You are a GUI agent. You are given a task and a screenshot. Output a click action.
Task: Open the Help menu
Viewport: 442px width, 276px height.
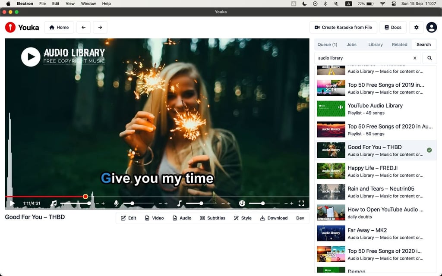106,3
